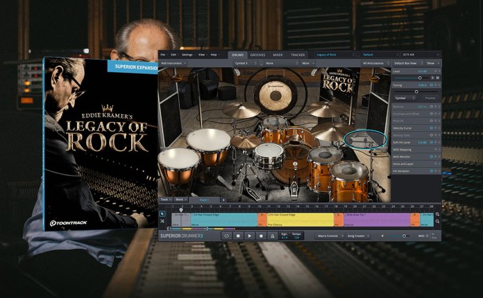Viewport: 483px width, 298px height.
Task: Toggle the Pitch FX power button
Action: [431, 121]
